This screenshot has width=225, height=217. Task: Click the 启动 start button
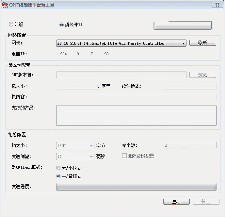(x=176, y=202)
